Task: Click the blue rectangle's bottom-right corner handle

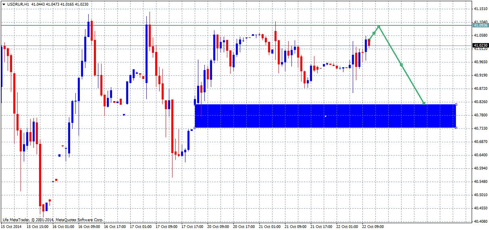Action: click(x=456, y=128)
